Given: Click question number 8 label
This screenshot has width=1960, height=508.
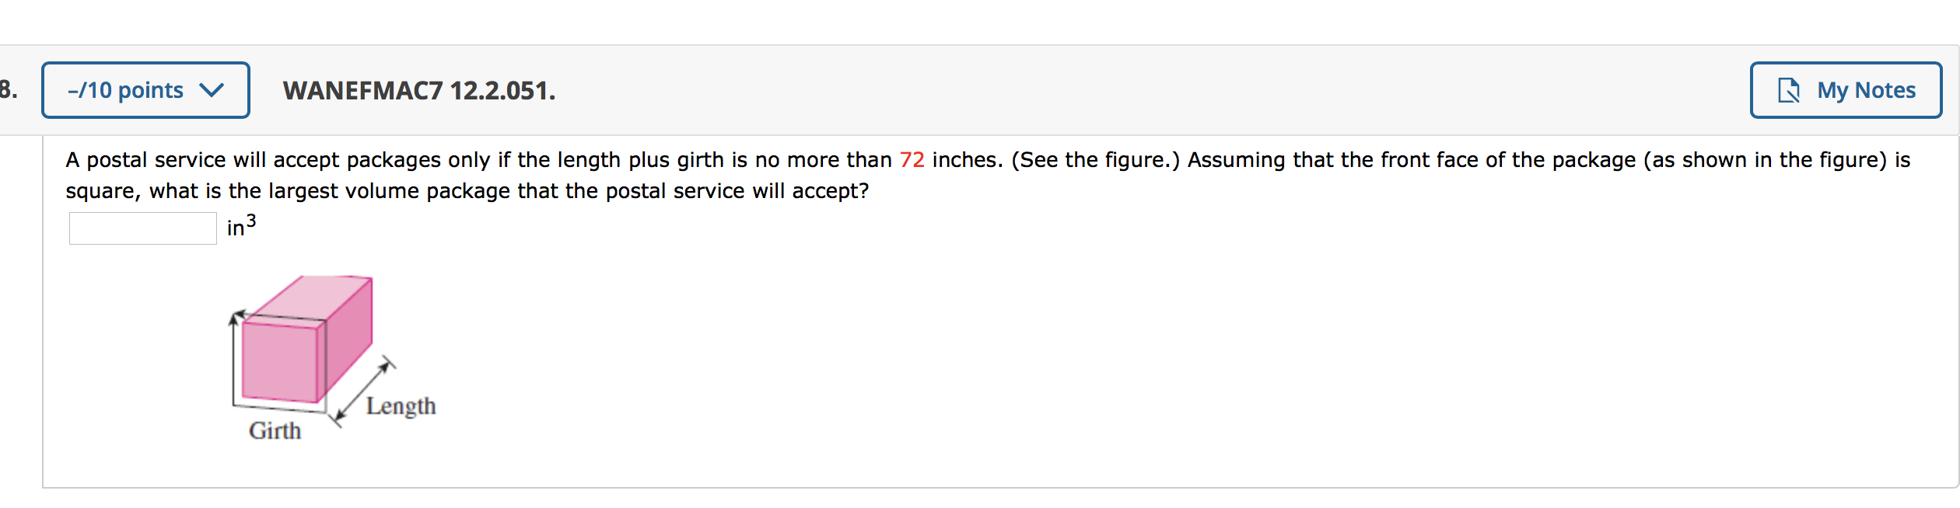Looking at the screenshot, I should (x=8, y=90).
